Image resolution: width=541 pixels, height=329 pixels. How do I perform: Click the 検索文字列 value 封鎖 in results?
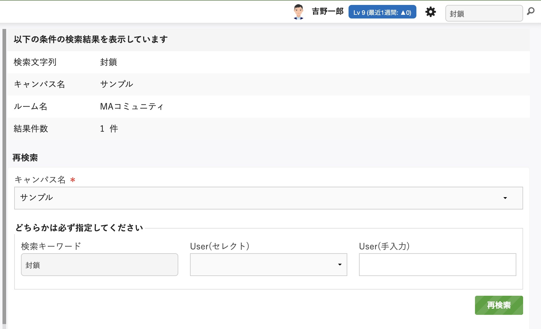(x=109, y=62)
